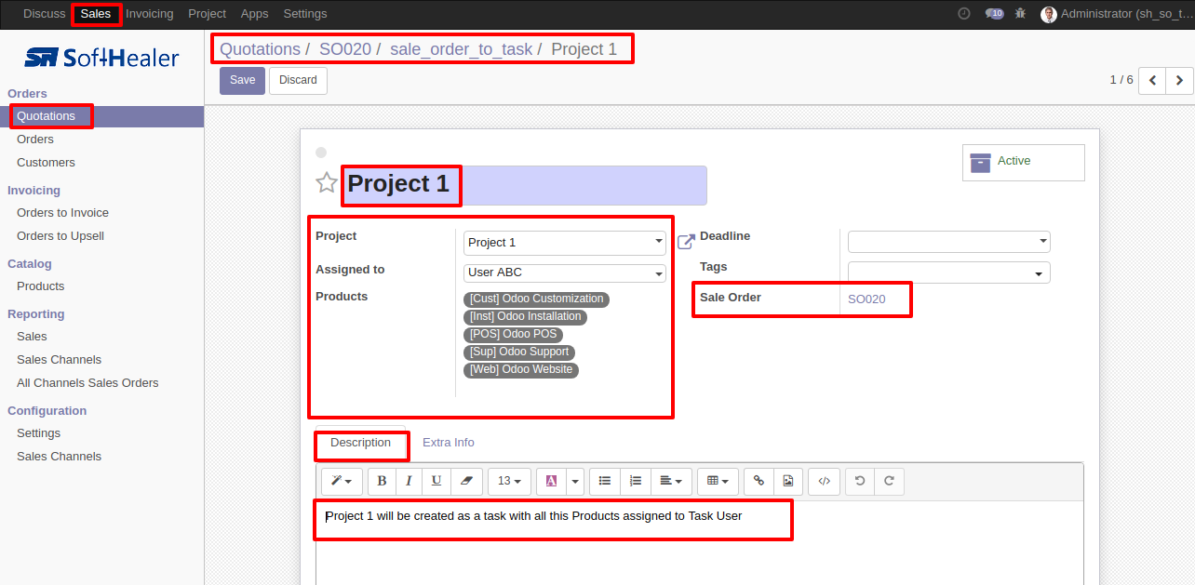Open Settings under Configuration sidebar
1195x585 pixels.
coord(38,433)
